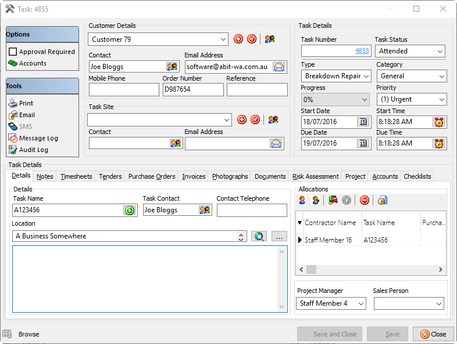Click the red plus icon beside Customer 79
The image size is (457, 344).
[x=238, y=39]
